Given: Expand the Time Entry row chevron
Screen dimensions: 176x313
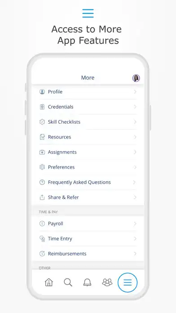Looking at the screenshot, I should point(135,238).
